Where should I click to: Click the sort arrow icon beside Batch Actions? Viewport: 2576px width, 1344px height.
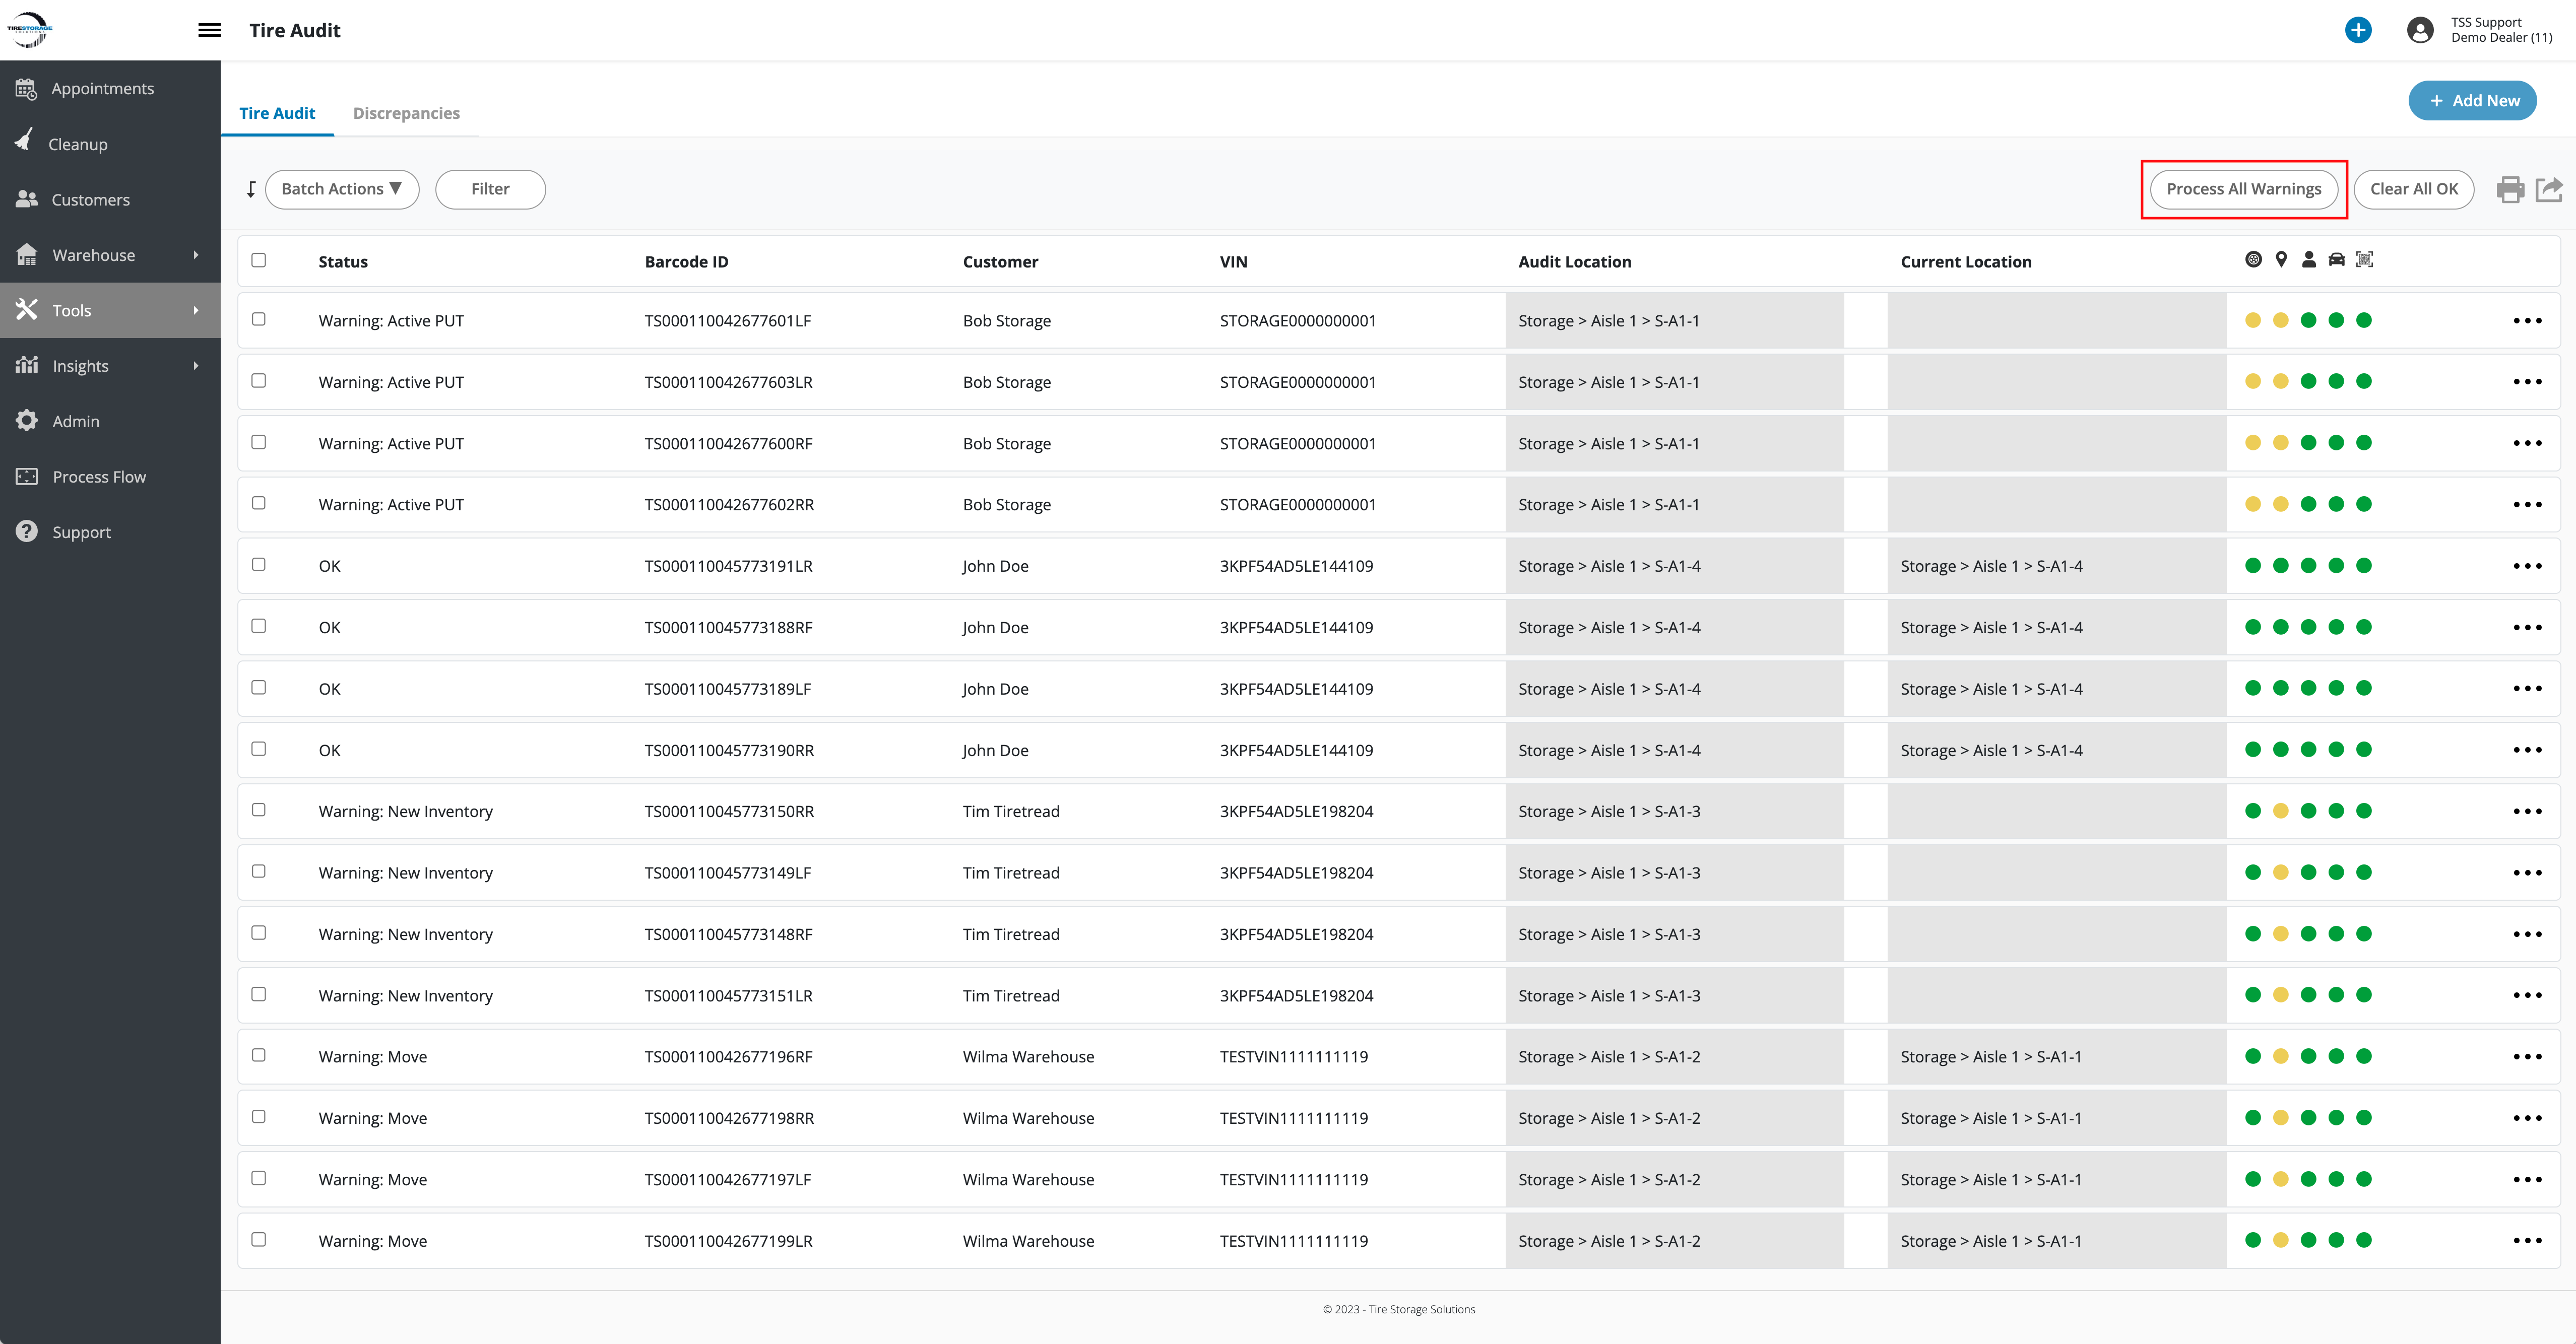pyautogui.click(x=251, y=189)
